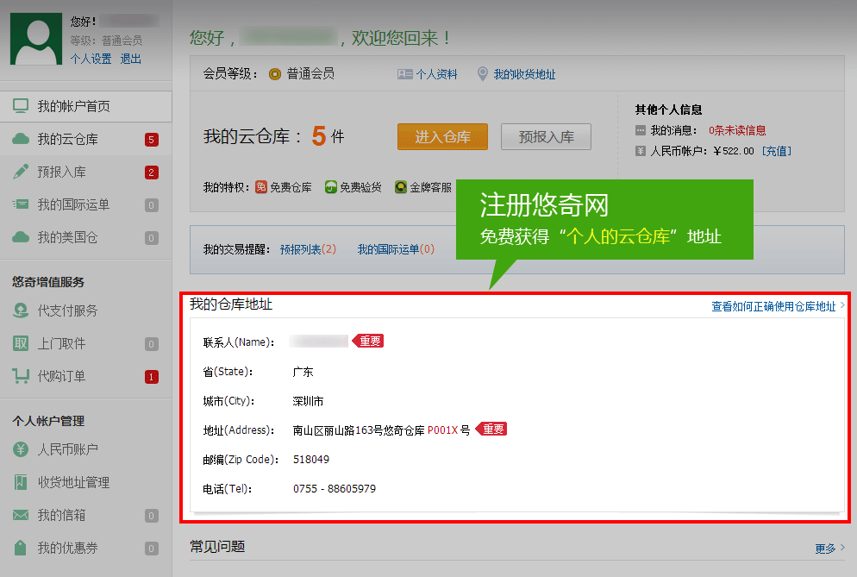The height and width of the screenshot is (577, 857).
Task: Click telephone number 0755 - 88605979
Action: [335, 489]
